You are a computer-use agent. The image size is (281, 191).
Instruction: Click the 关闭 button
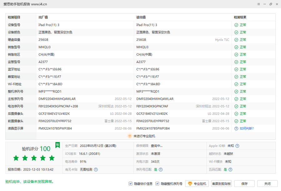267,184
